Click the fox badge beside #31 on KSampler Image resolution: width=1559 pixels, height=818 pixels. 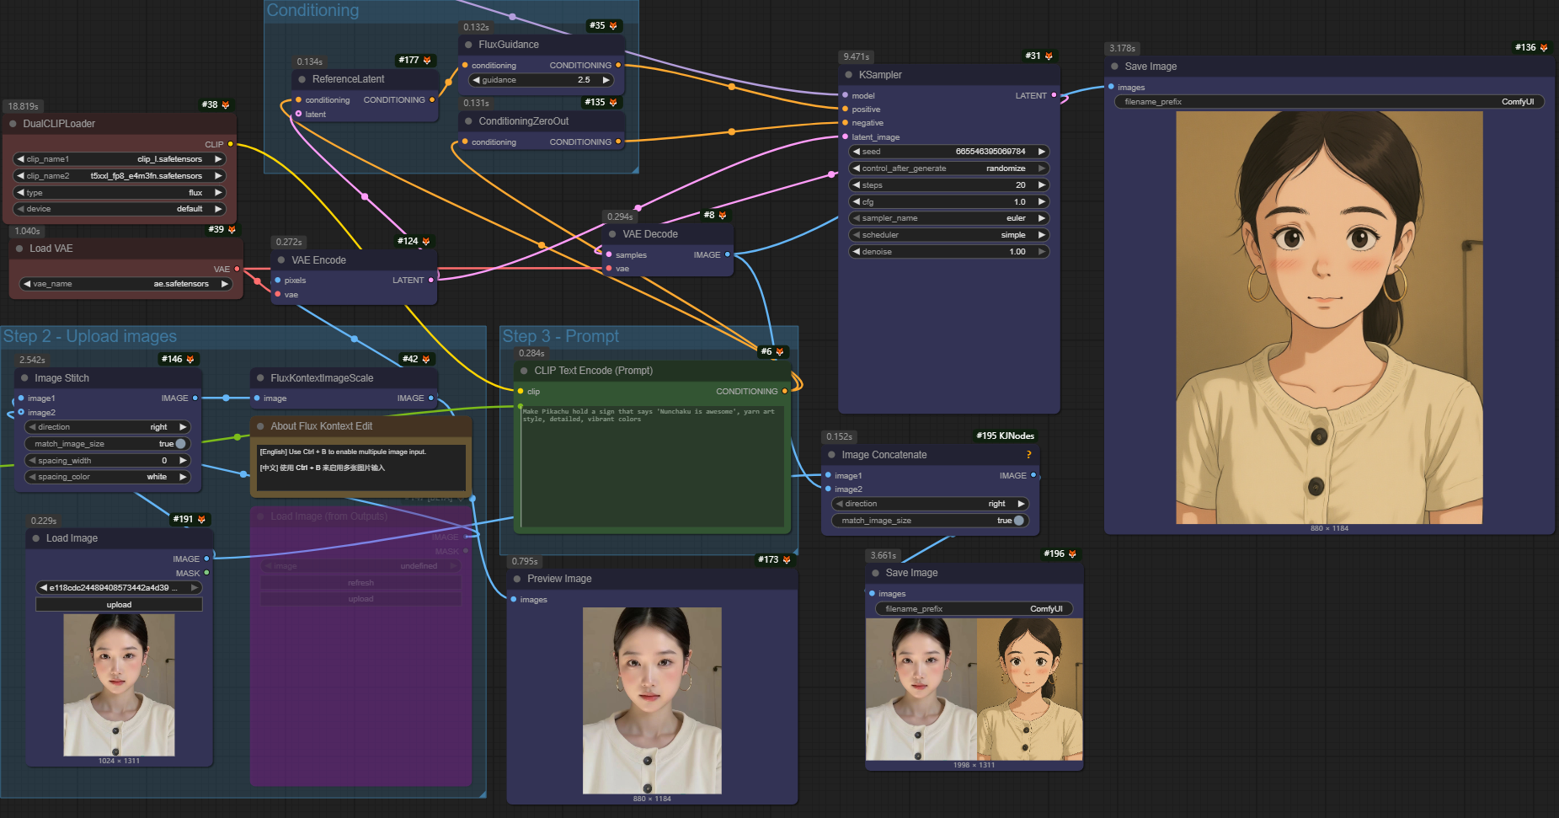pos(1049,56)
